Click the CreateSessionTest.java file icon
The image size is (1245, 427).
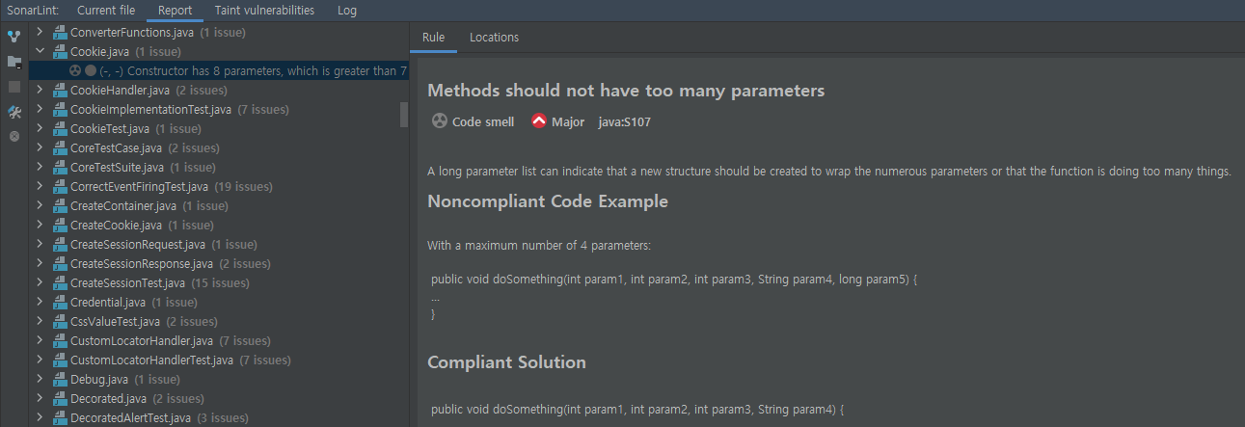[60, 282]
